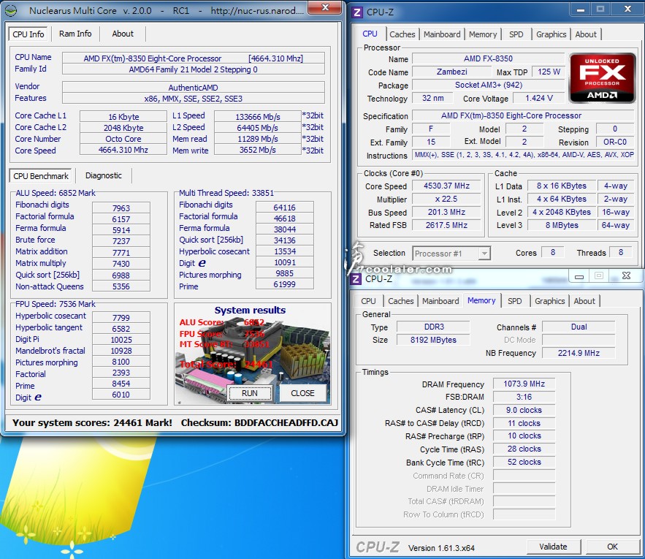
Task: Click the Multiplier x 22.5 value
Action: tap(446, 199)
